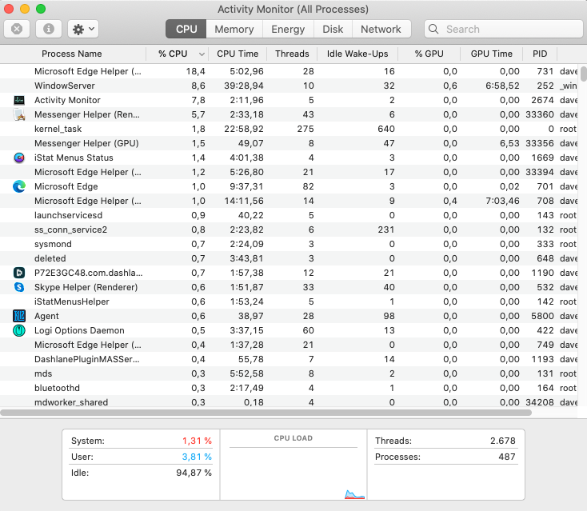Switch to the CPU tab

coord(186,29)
